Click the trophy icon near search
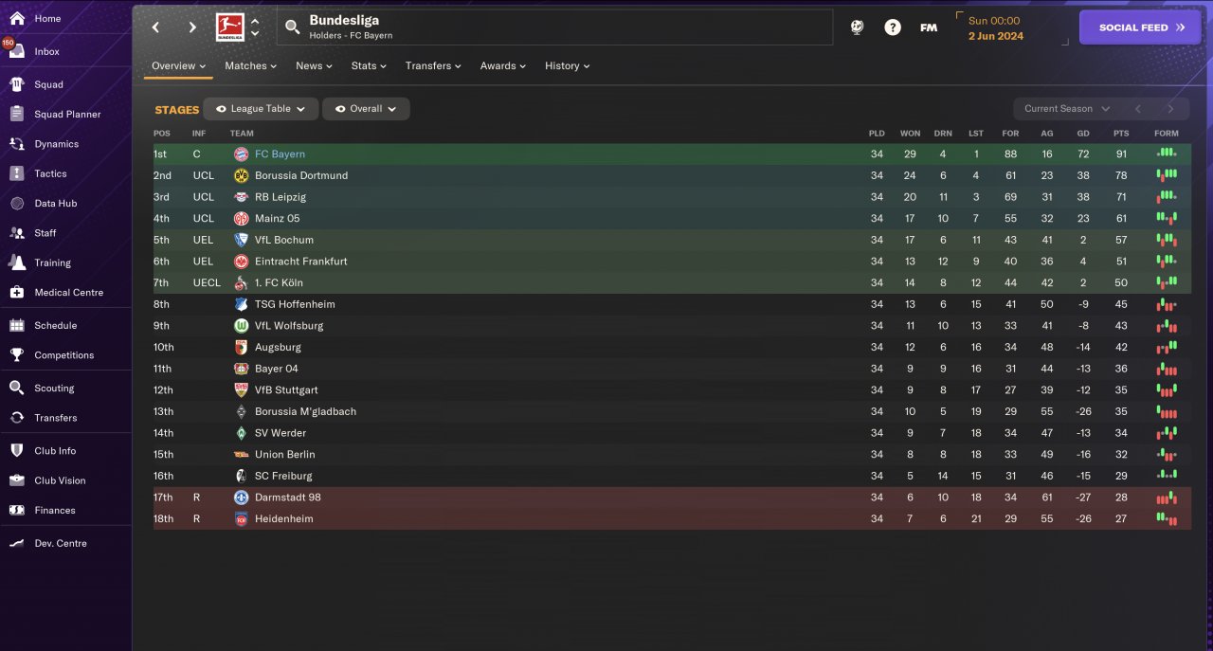 coord(857,27)
